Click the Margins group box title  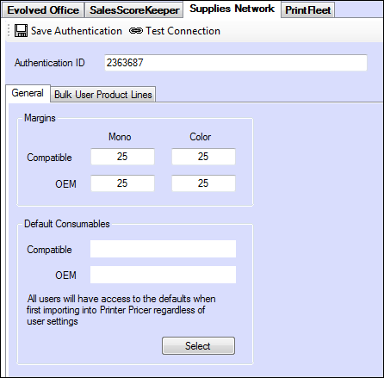click(40, 118)
